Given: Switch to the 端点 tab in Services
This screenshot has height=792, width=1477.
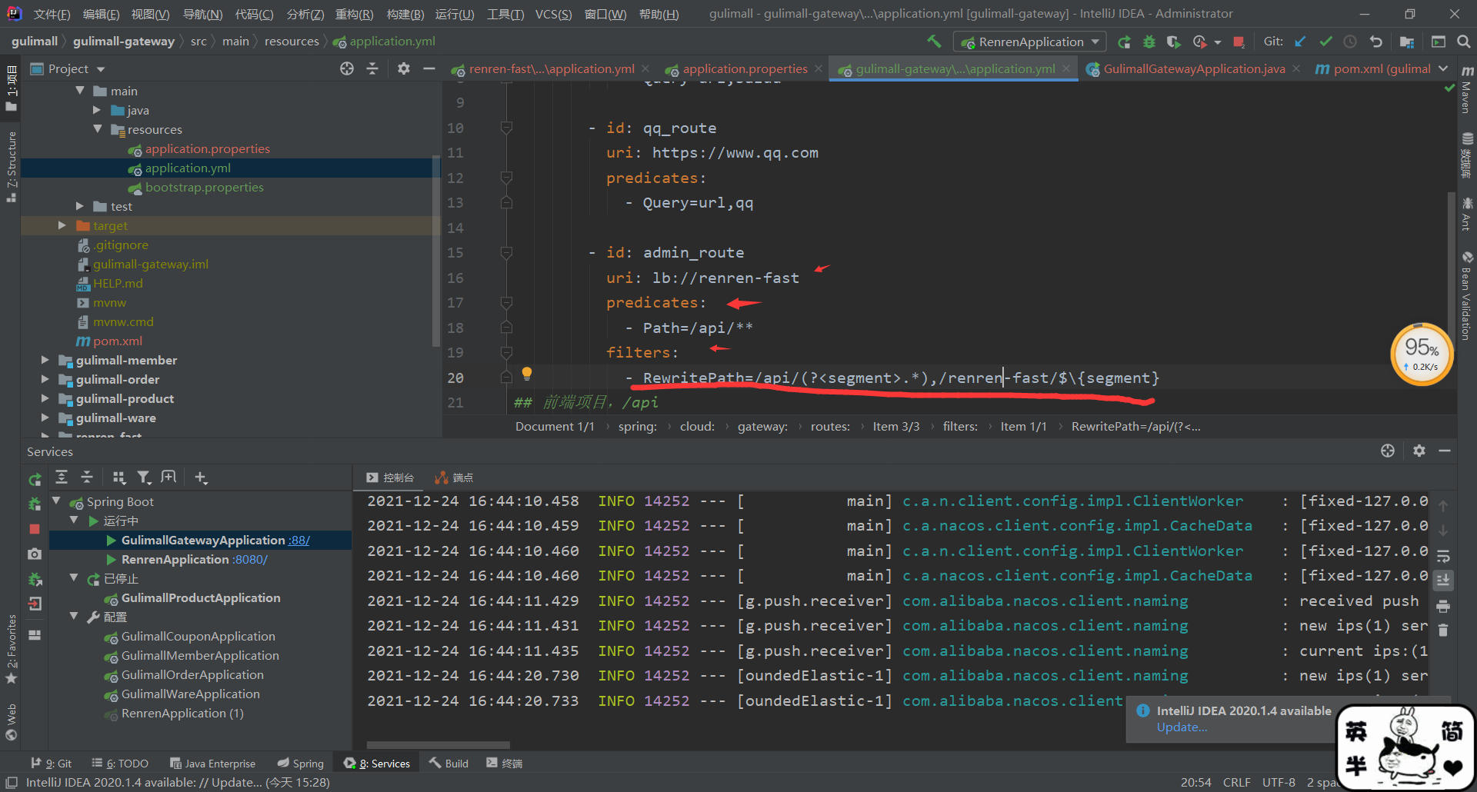Looking at the screenshot, I should (454, 478).
